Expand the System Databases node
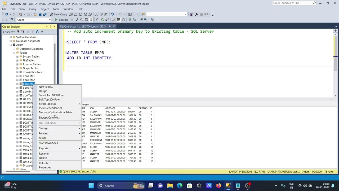The height and width of the screenshot is (191, 339). point(11,37)
